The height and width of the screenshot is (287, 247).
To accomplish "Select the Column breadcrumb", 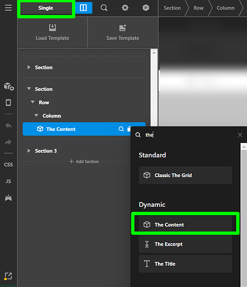I will (x=226, y=8).
